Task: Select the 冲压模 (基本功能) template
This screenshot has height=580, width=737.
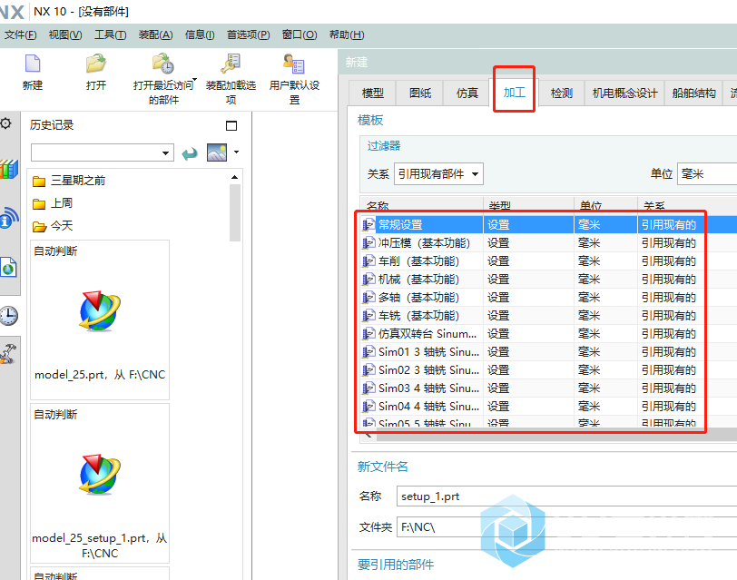Action: [548, 243]
